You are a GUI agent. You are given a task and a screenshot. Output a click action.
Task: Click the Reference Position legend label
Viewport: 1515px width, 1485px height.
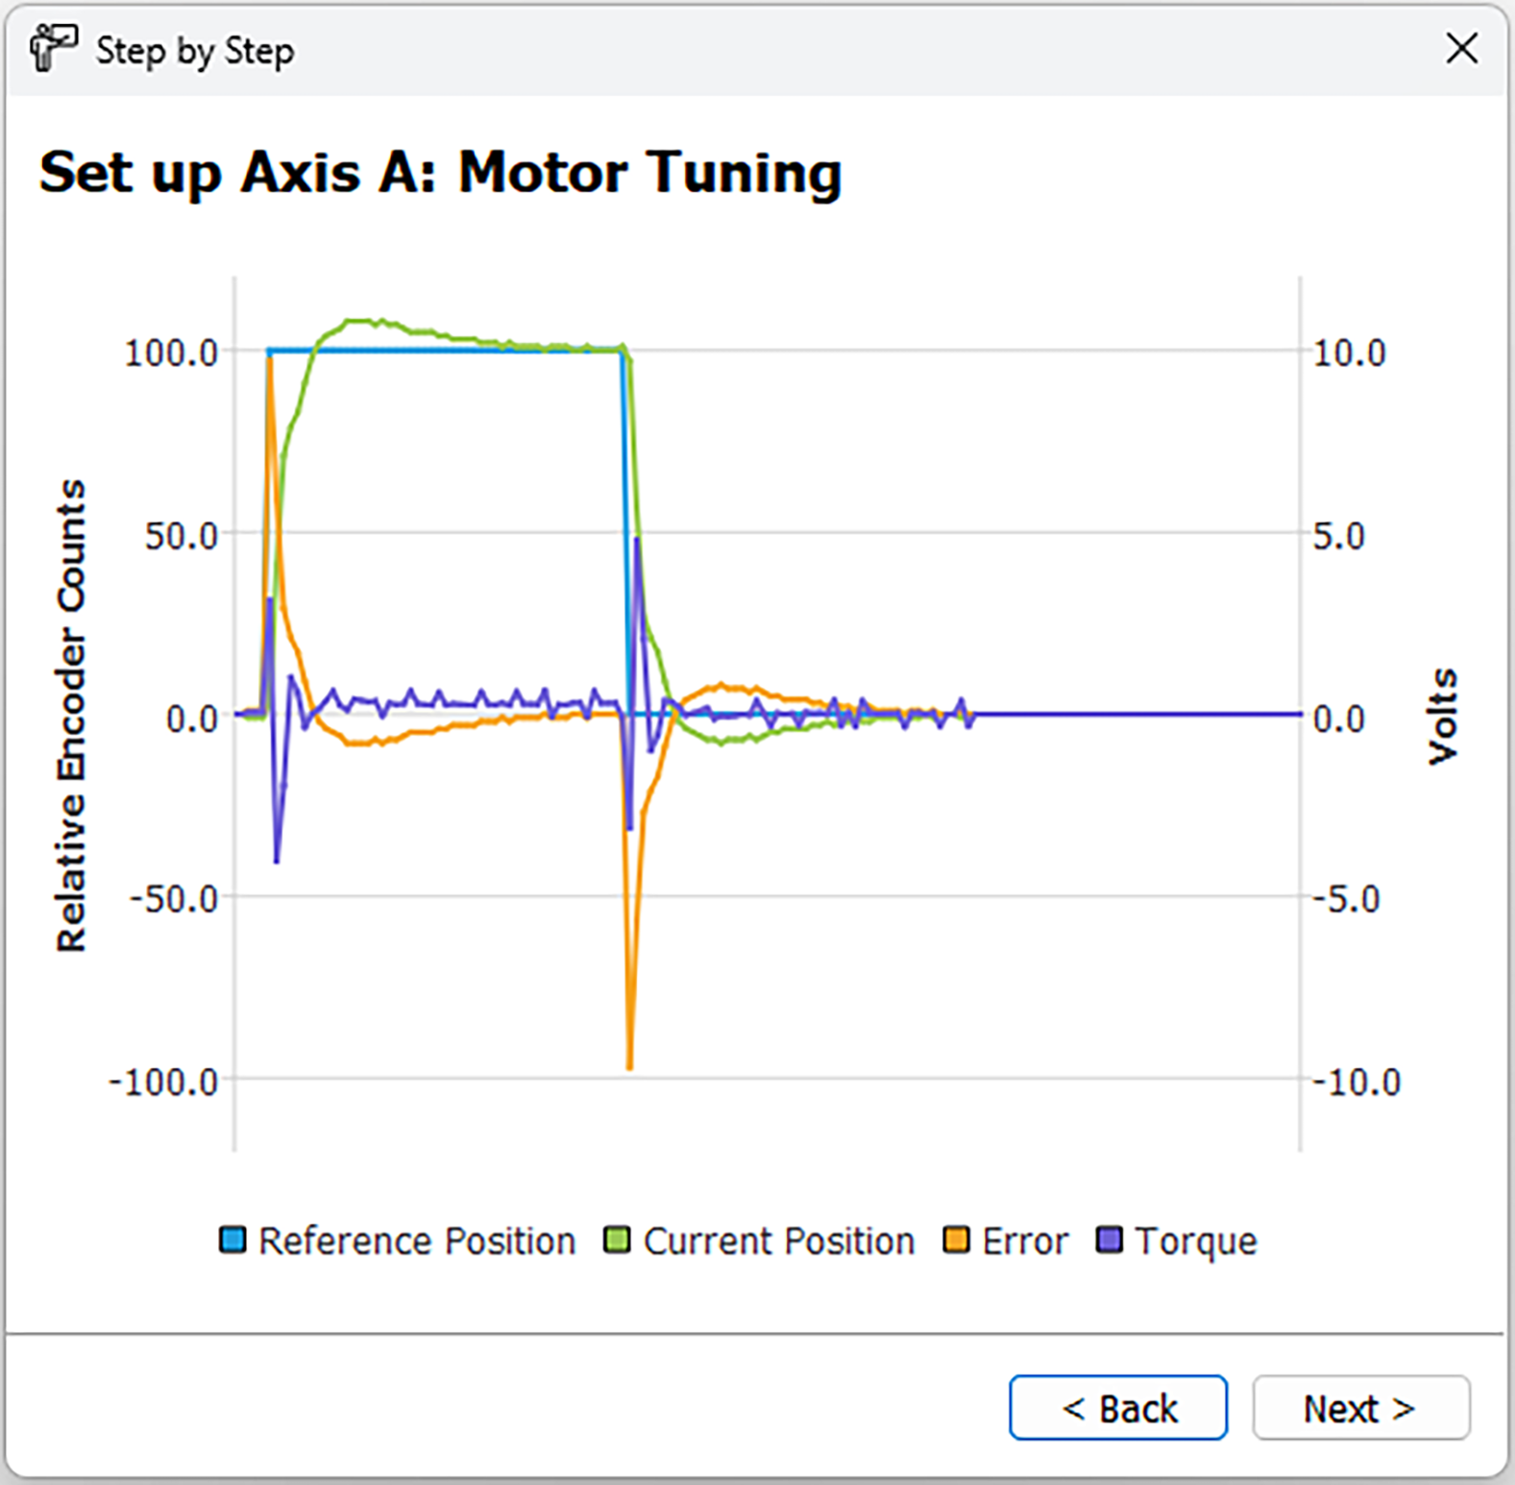(417, 1241)
